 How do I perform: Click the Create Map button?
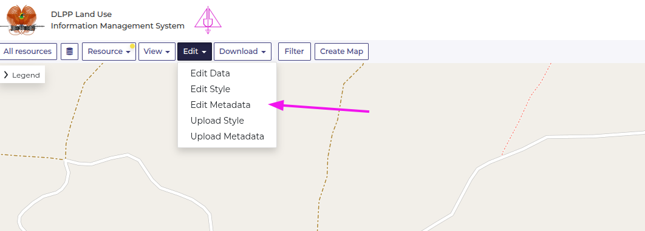pyautogui.click(x=341, y=52)
